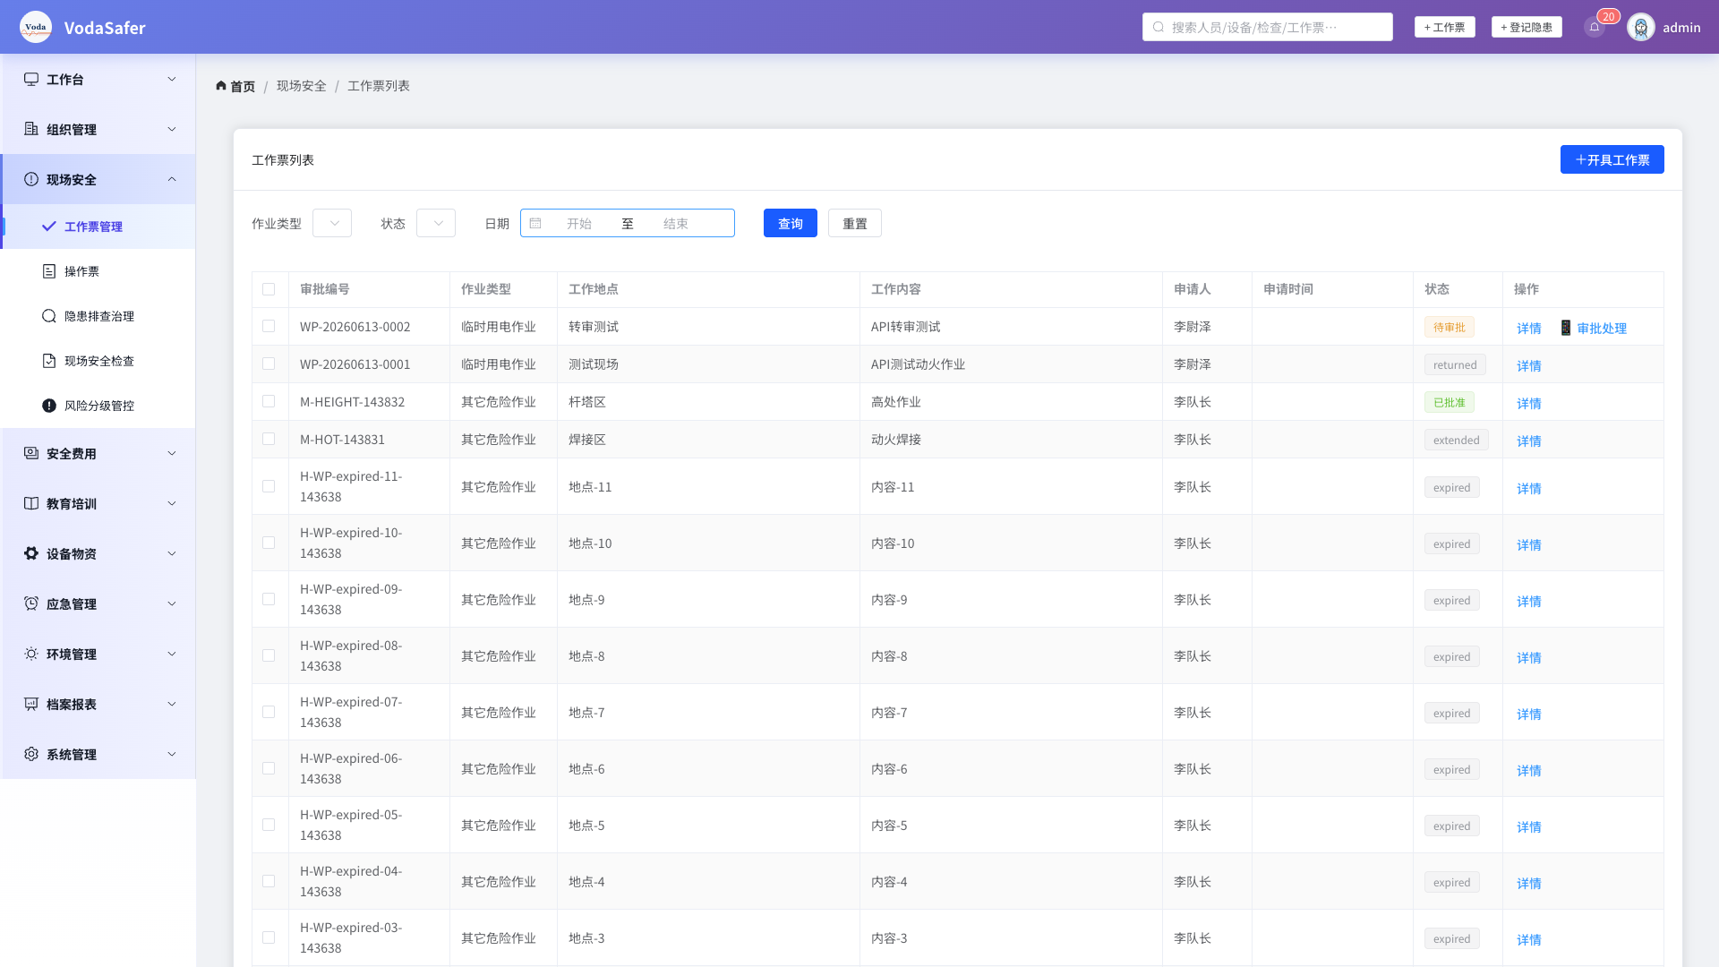Click the 重置 reset button

pos(854,223)
